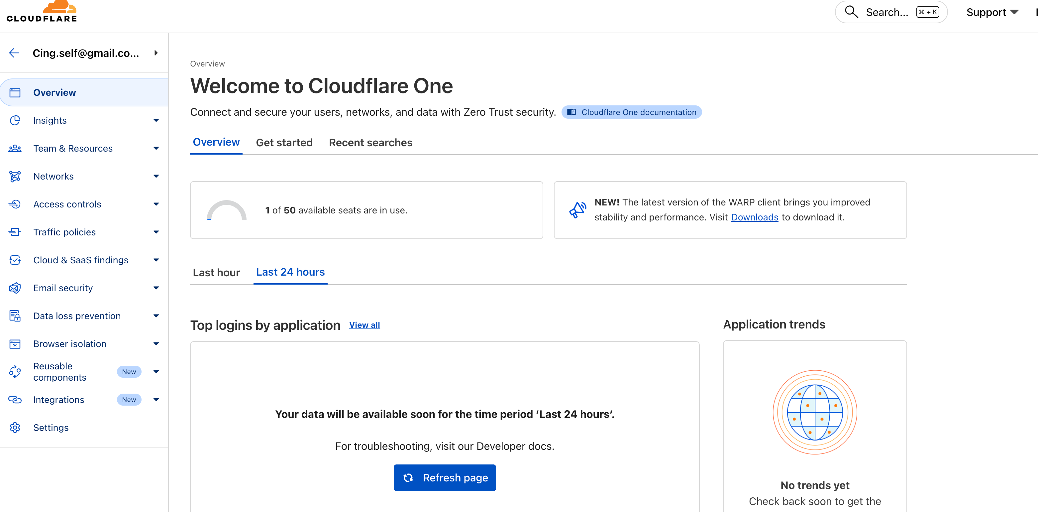
Task: Open the Recent searches tab
Action: click(370, 142)
